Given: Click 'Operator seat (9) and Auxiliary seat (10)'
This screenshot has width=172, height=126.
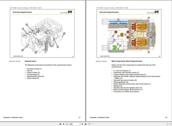Looking at the screenshot, I should pos(128,88).
